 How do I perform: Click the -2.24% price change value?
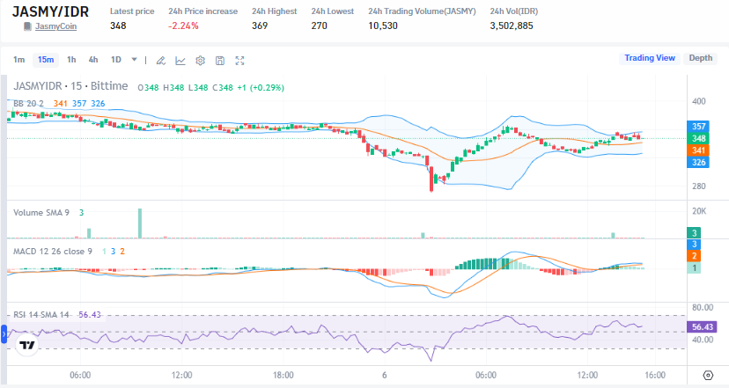(x=183, y=26)
